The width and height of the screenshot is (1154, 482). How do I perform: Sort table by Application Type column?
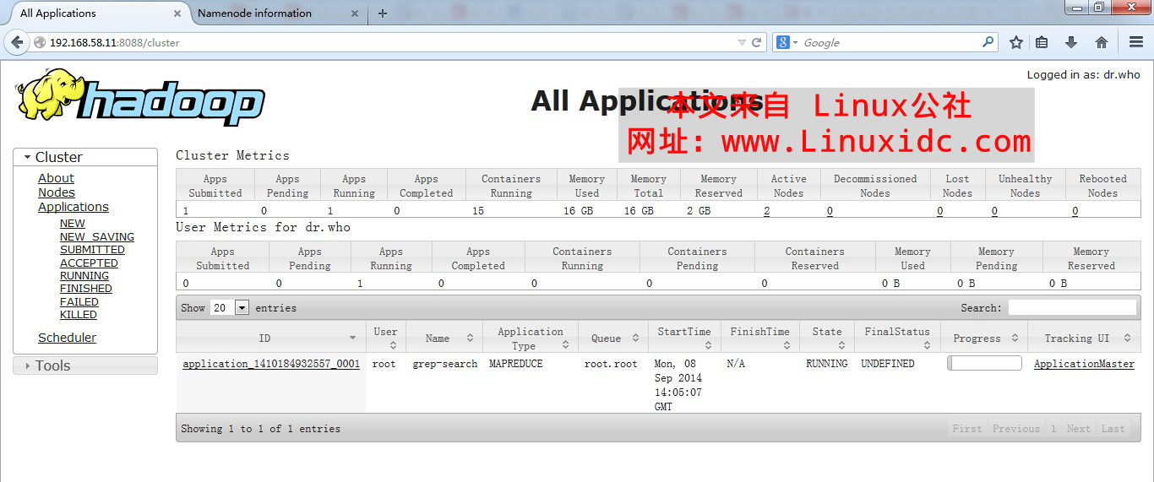(x=530, y=338)
